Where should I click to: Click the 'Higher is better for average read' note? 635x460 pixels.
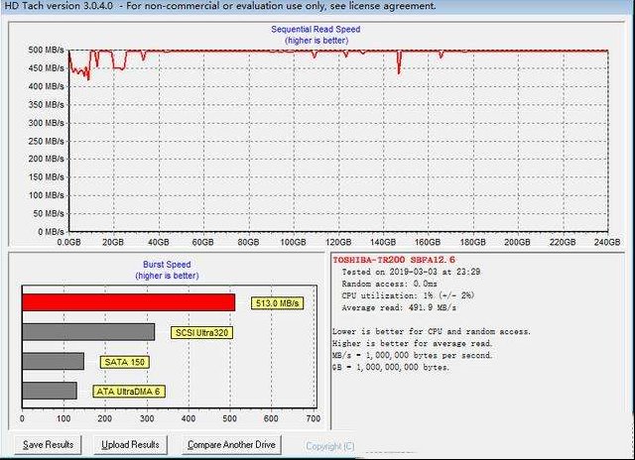413,343
